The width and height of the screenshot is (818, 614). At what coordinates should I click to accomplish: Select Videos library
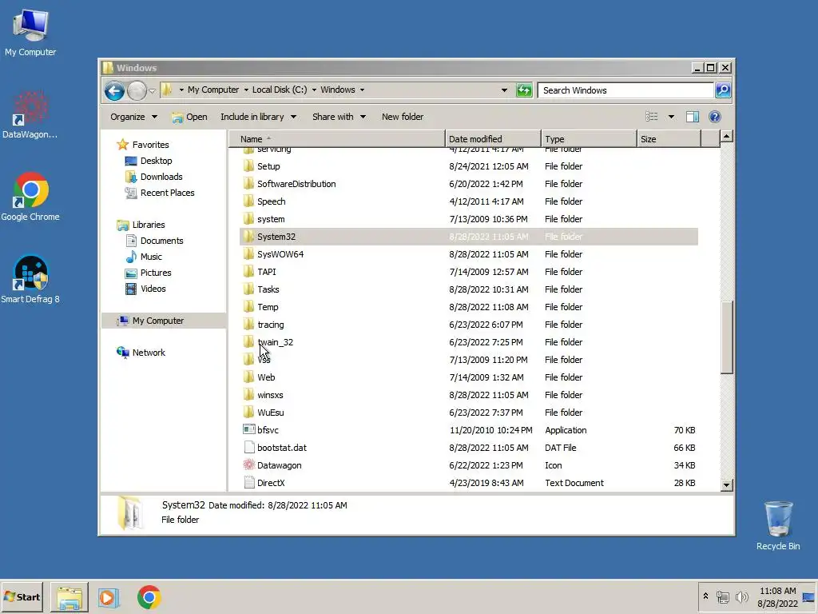tap(153, 289)
